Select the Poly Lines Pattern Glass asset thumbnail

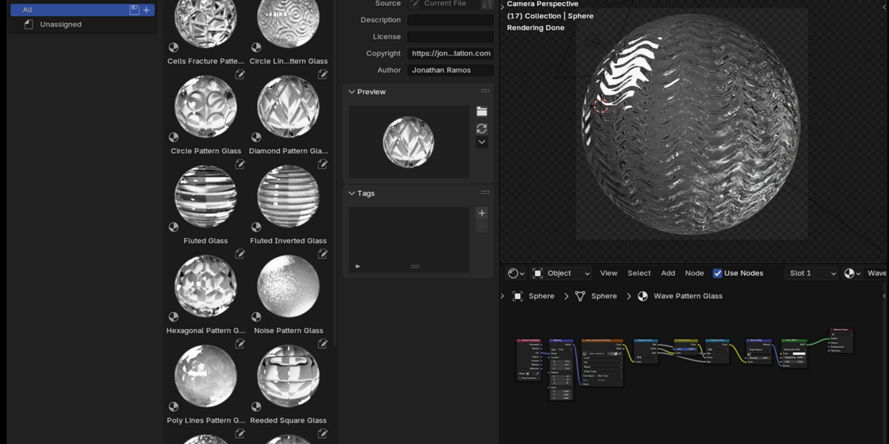click(x=206, y=377)
